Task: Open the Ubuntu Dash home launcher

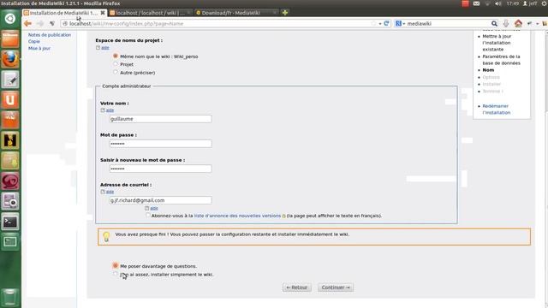Action: [9, 19]
